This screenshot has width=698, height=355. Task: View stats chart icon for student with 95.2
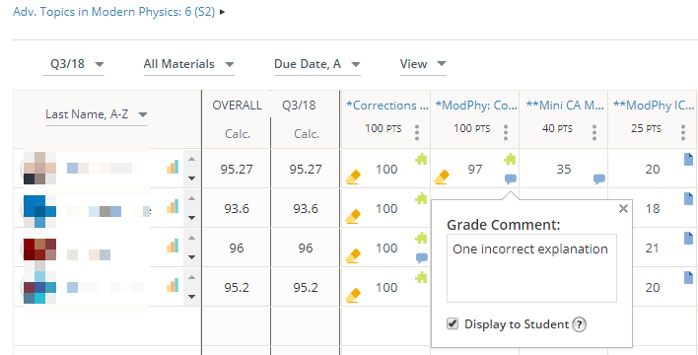tap(173, 285)
